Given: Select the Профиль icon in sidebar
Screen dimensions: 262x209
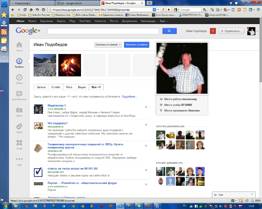Looking at the screenshot, I should click(19, 61).
